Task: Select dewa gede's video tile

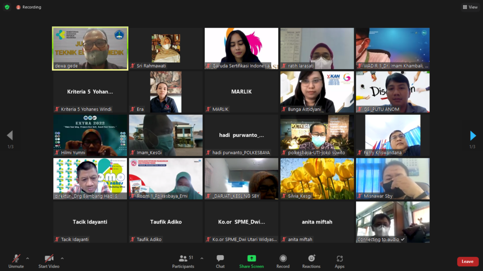Action: click(x=90, y=48)
